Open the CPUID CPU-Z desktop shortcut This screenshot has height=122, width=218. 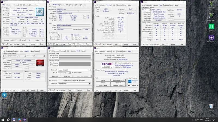click(211, 38)
